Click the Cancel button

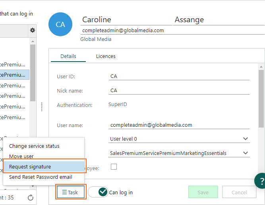[239, 192]
